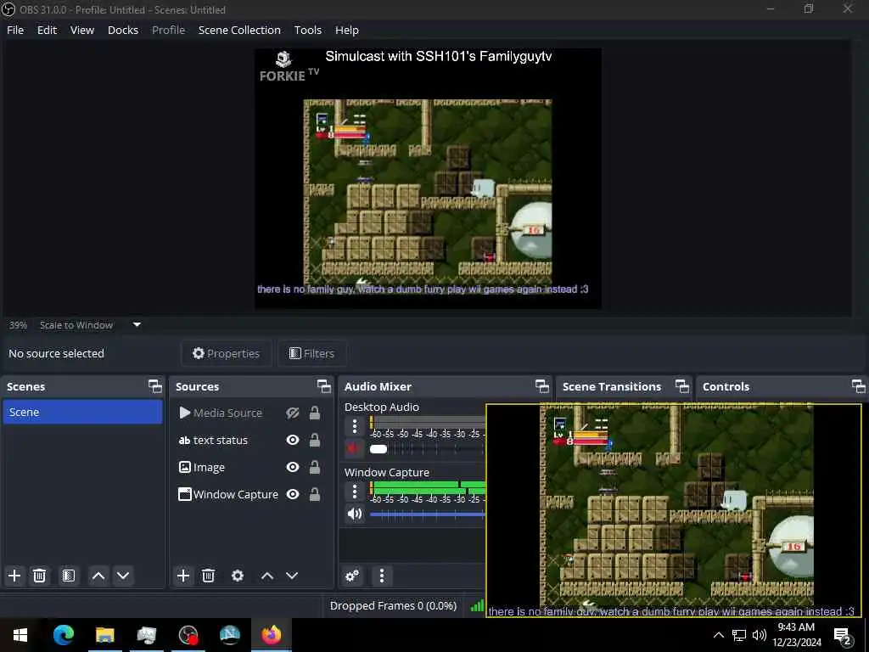Pop out the Scene Transitions dock
This screenshot has width=869, height=652.
point(682,386)
